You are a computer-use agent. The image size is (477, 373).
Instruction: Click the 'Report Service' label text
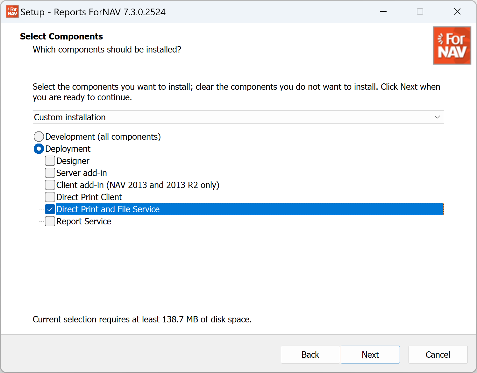click(x=84, y=221)
